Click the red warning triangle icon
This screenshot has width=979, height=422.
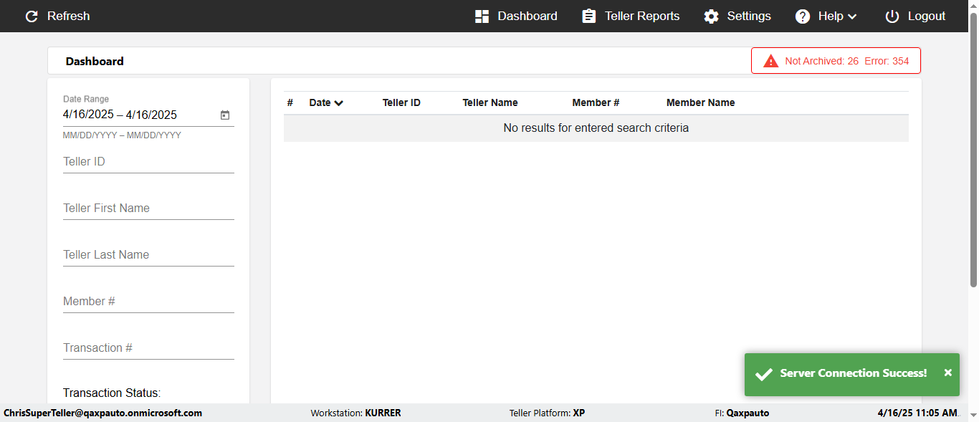pyautogui.click(x=771, y=61)
